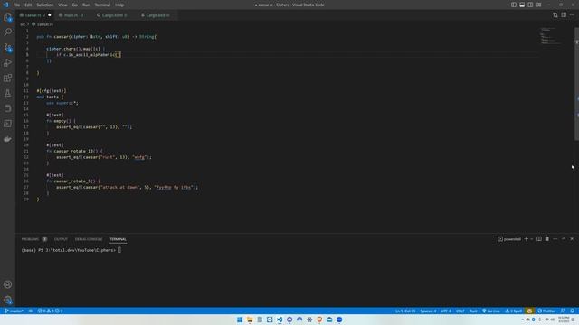Open the Accounts icon in activity bar
Screen dimensions: 579x325
(8, 284)
